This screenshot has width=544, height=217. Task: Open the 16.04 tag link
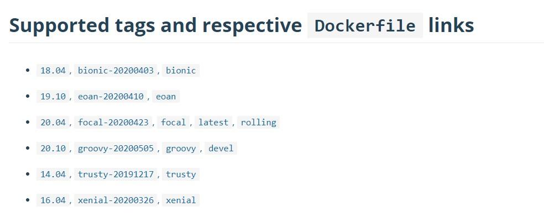coord(53,200)
